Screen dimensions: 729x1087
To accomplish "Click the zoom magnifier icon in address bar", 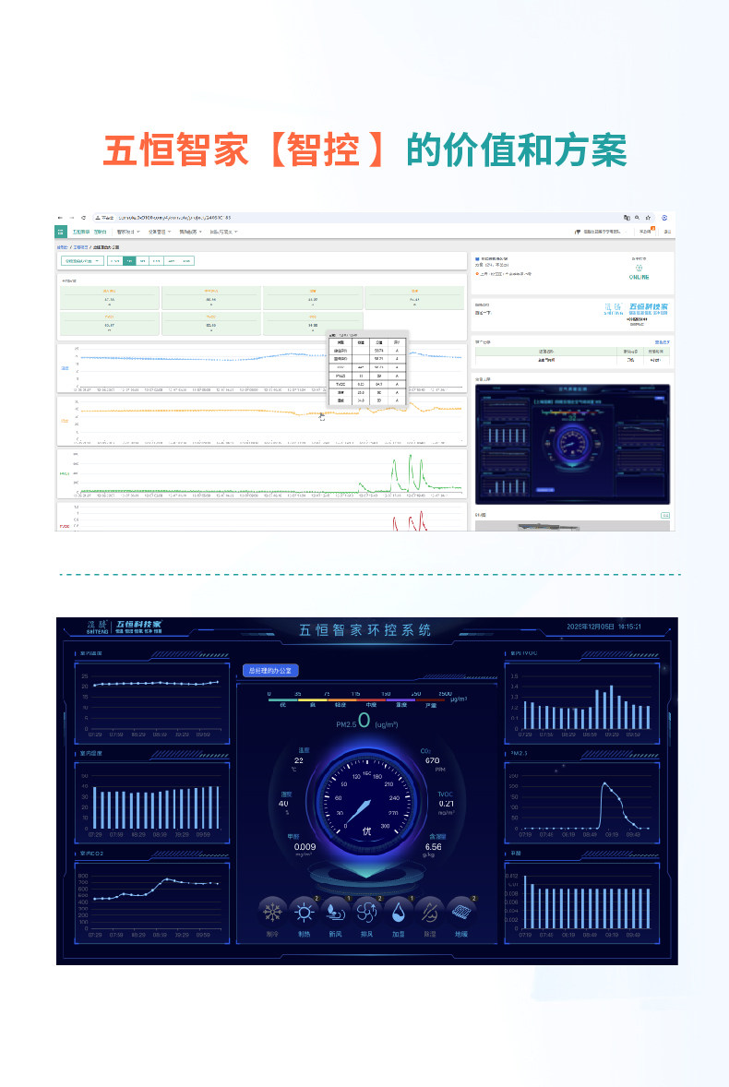I will (638, 218).
